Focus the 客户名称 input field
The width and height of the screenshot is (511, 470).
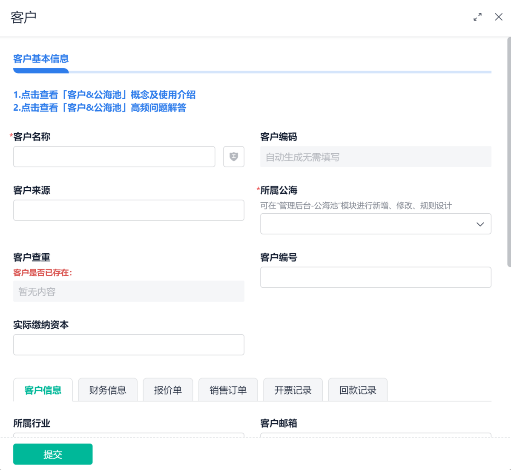pos(114,157)
